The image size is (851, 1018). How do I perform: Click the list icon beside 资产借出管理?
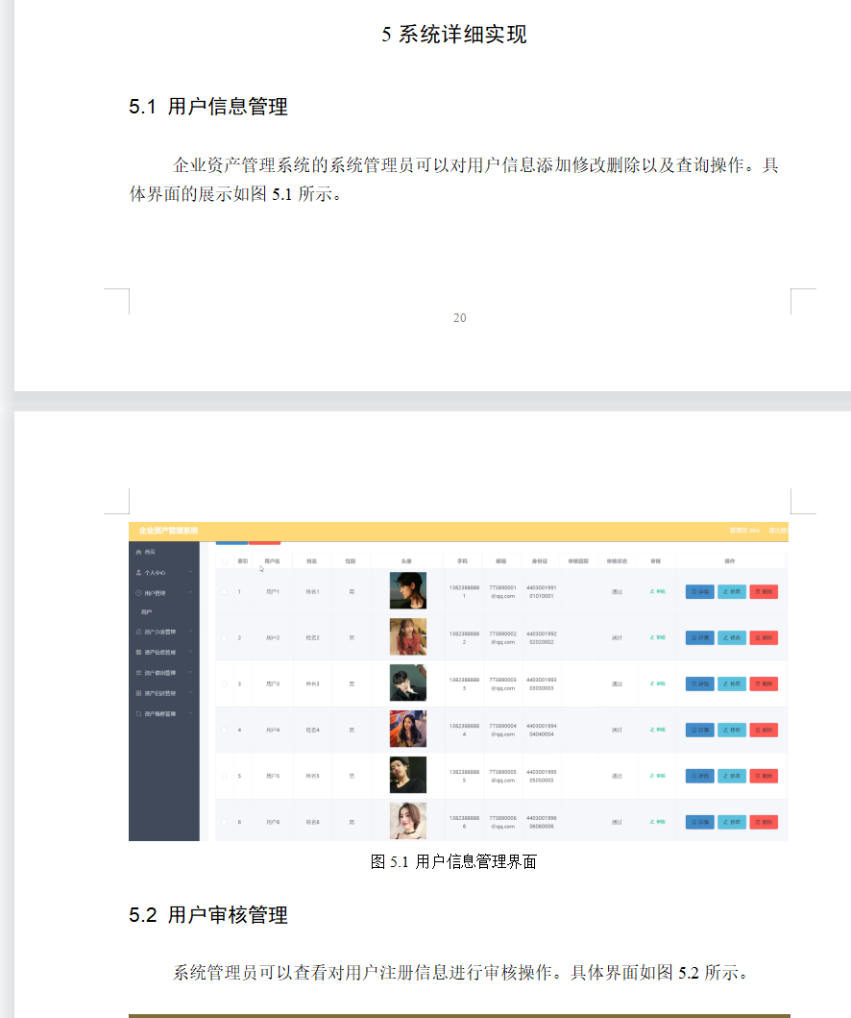pyautogui.click(x=138, y=671)
